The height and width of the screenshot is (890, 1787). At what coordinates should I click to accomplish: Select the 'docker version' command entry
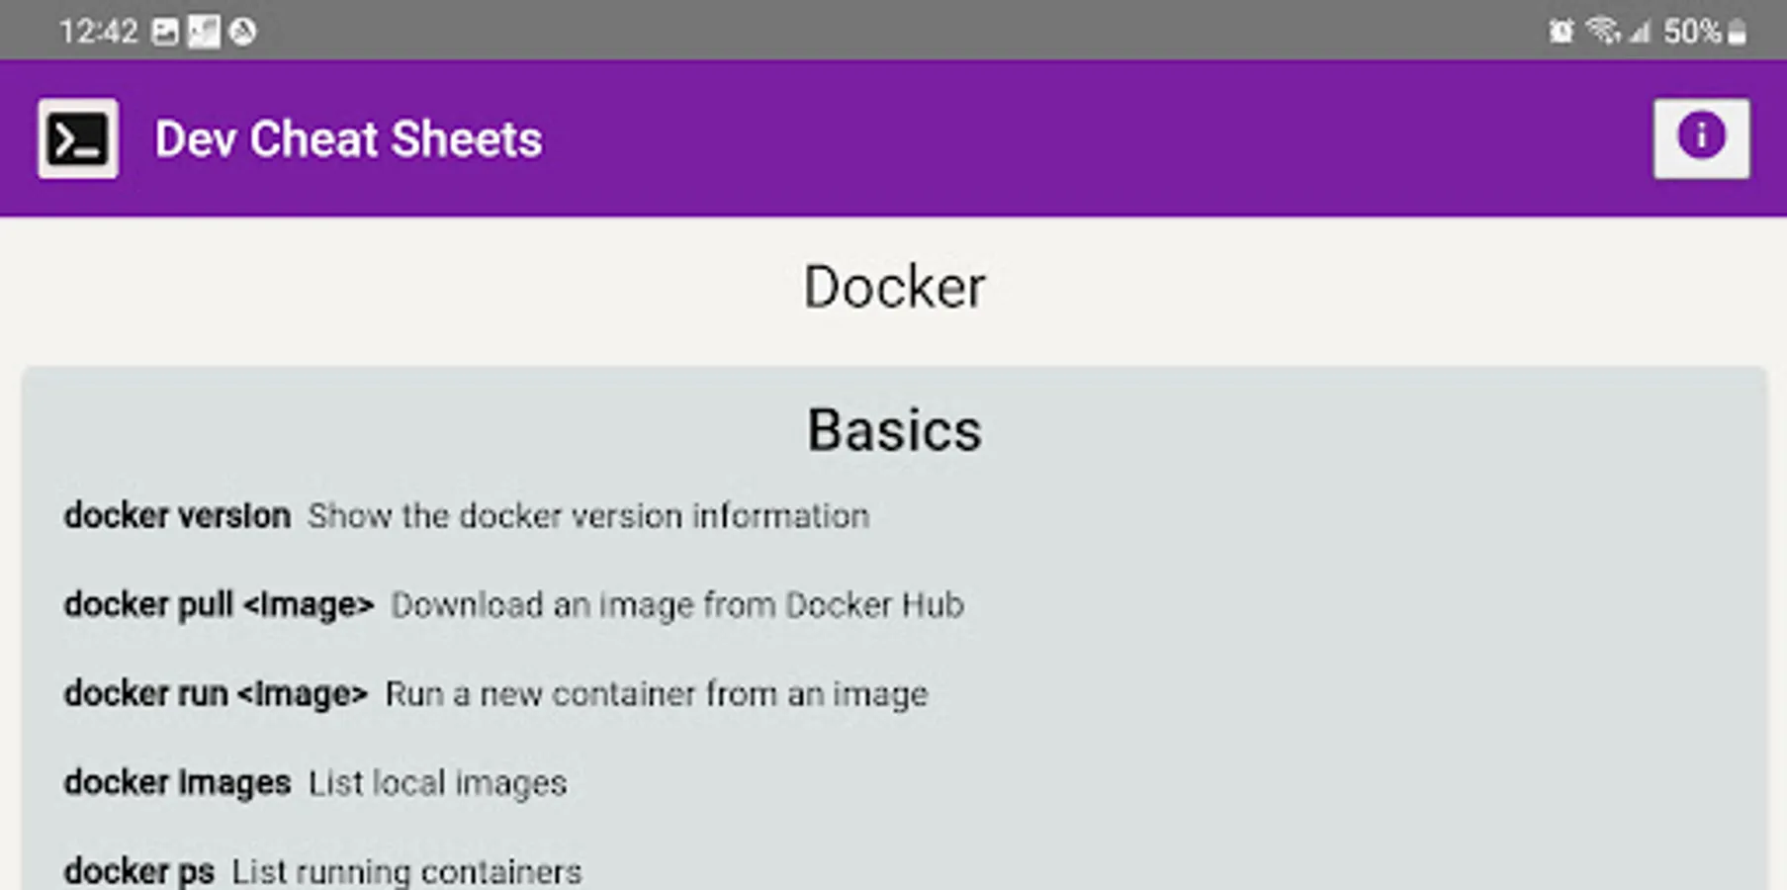click(176, 515)
